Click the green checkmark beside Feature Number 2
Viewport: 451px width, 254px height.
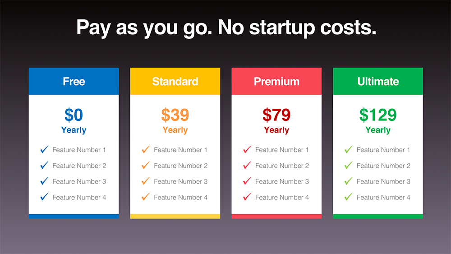coord(349,165)
